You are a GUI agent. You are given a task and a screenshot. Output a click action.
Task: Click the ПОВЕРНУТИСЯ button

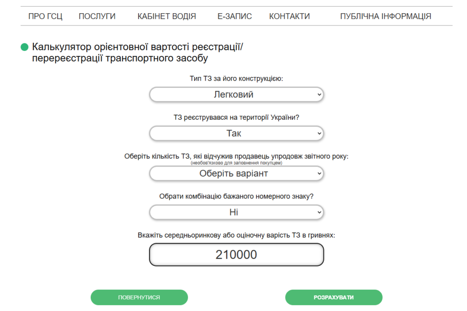click(139, 297)
